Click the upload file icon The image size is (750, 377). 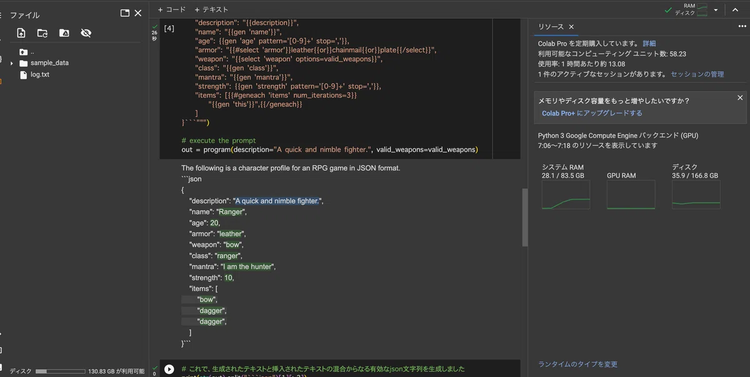pos(21,33)
